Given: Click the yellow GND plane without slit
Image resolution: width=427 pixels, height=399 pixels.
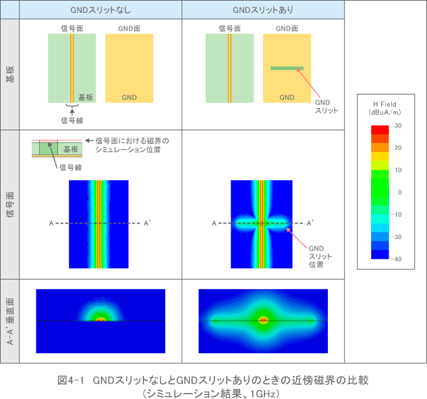Looking at the screenshot, I should pyautogui.click(x=130, y=68).
